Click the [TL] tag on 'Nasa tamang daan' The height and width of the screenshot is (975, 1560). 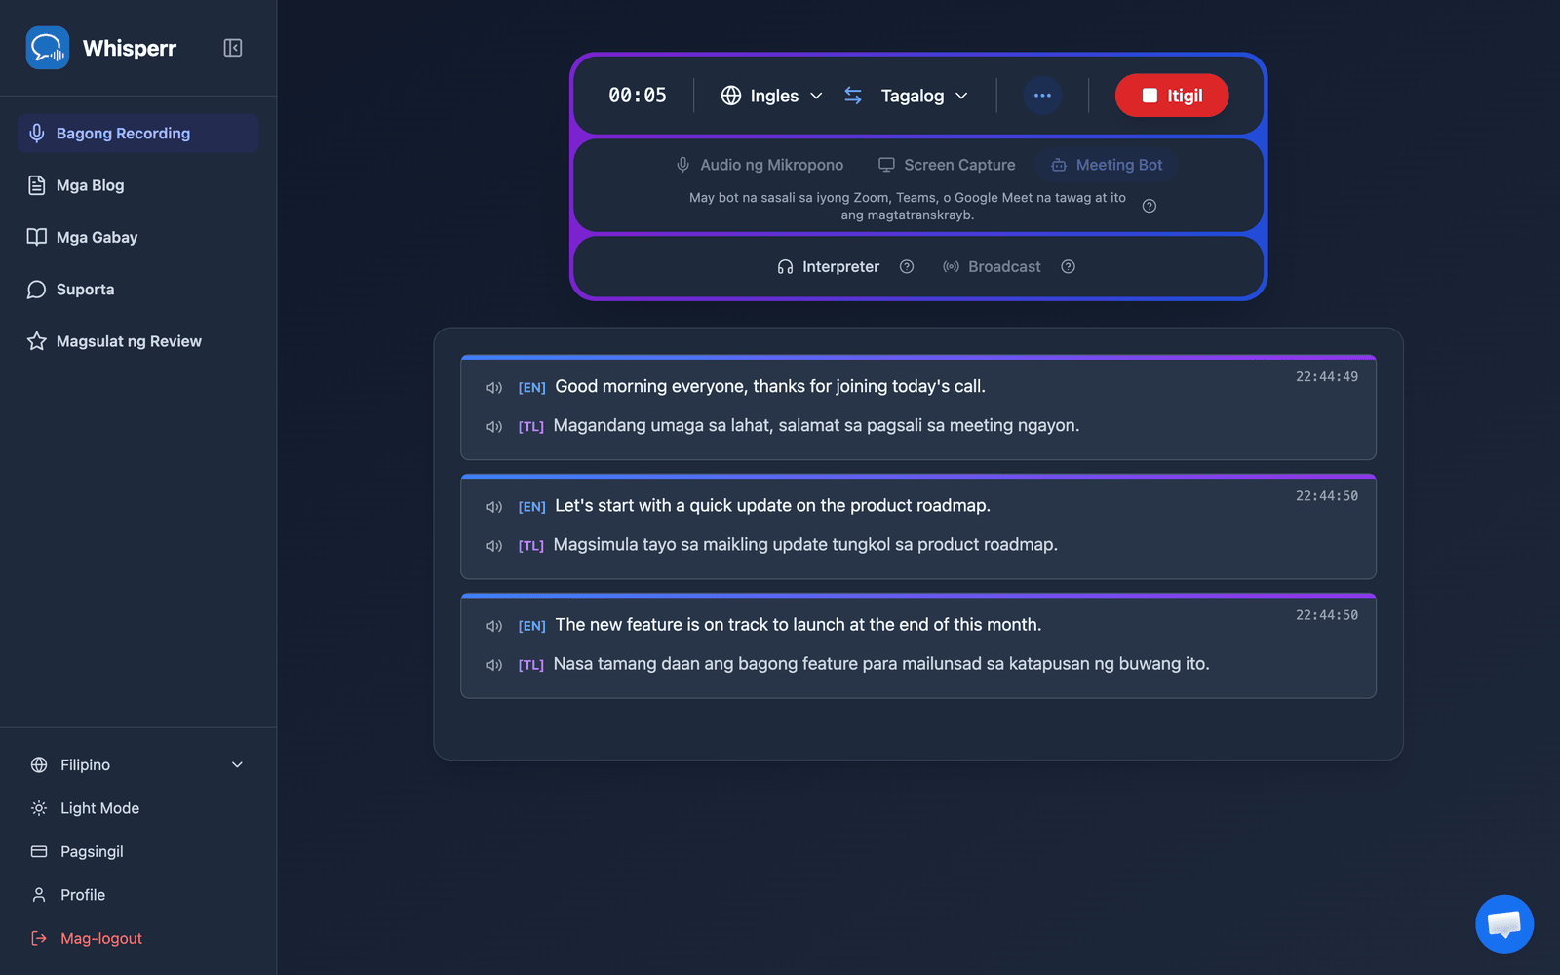pyautogui.click(x=531, y=665)
